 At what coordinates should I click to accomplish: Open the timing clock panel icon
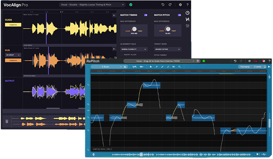(x=187, y=13)
